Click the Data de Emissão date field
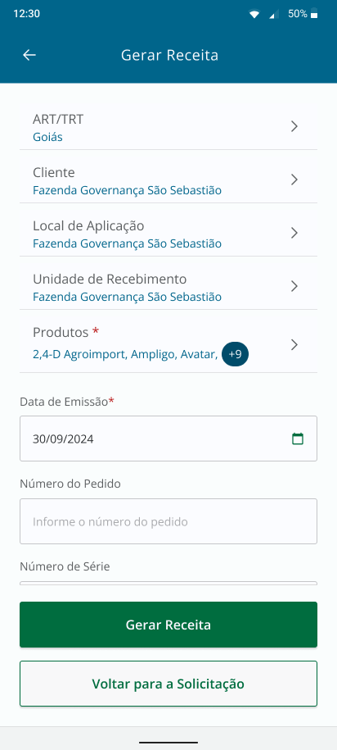Screen dimensions: 337x750 click(168, 439)
